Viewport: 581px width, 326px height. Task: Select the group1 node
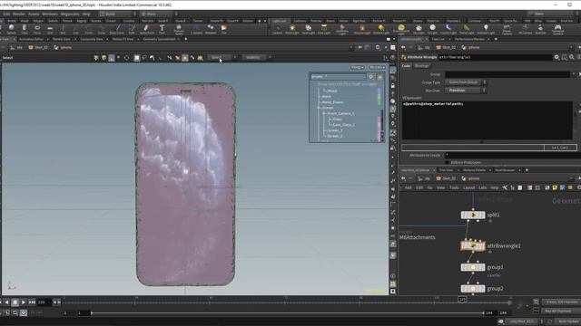tap(473, 267)
